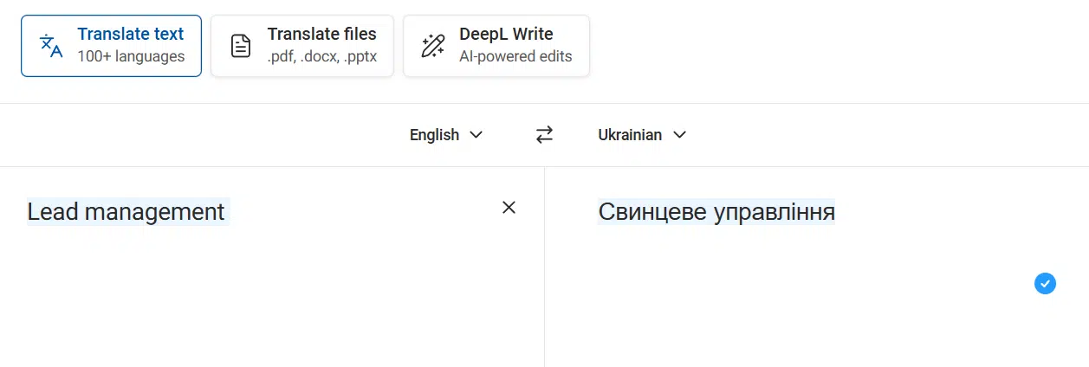Click the blue checkmark badge
The width and height of the screenshot is (1089, 367).
pos(1045,283)
